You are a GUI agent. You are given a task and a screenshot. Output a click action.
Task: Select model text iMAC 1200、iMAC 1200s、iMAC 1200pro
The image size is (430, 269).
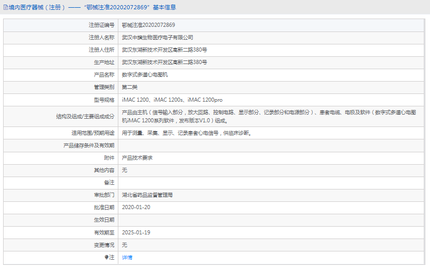click(172, 100)
